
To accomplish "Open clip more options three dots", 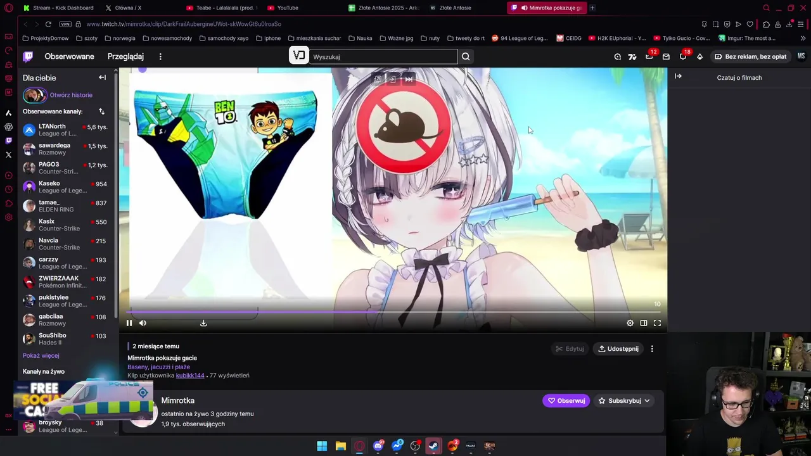I will pos(652,349).
